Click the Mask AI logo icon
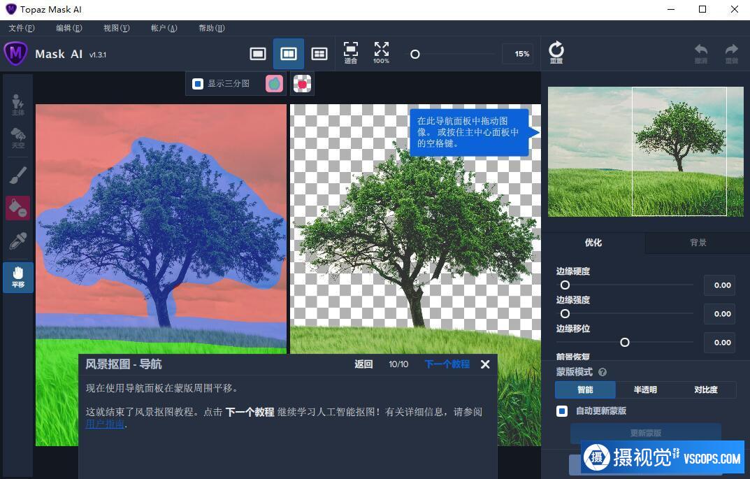 (x=15, y=52)
